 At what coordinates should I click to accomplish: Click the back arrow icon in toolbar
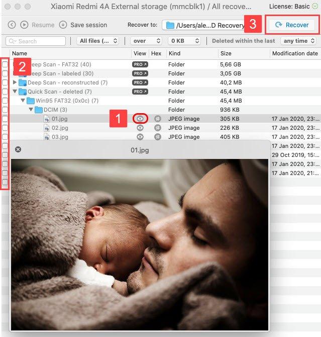(x=12, y=25)
